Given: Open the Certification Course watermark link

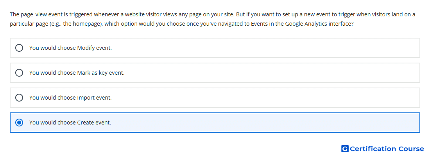Looking at the screenshot, I should tap(383, 149).
